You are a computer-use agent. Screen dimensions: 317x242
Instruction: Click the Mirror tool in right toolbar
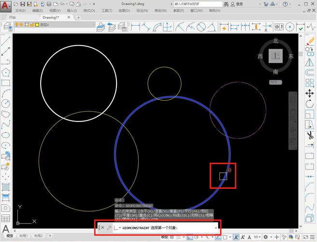click(x=310, y=62)
